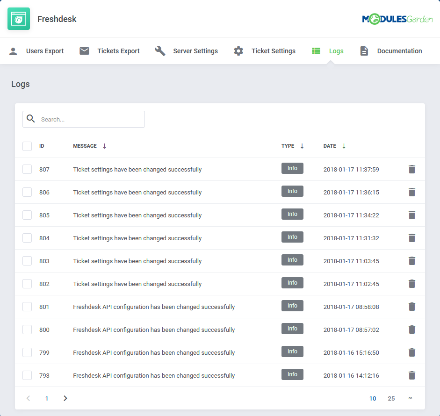Sort logs by Message column
The height and width of the screenshot is (416, 440).
[90, 146]
